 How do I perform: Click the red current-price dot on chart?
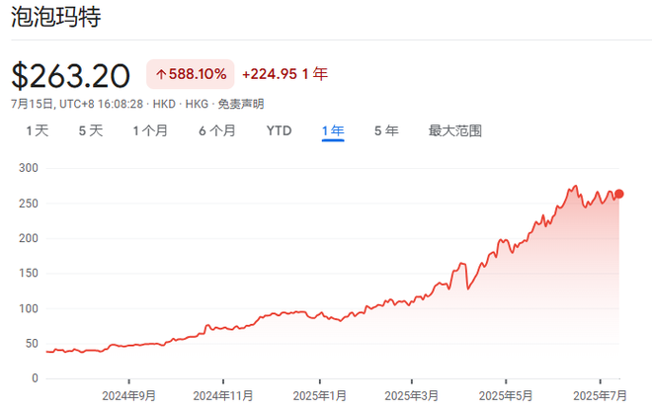[618, 194]
